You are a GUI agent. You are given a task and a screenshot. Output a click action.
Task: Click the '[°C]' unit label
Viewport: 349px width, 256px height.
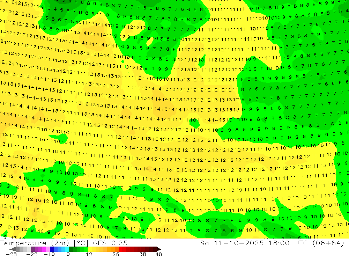coord(81,243)
